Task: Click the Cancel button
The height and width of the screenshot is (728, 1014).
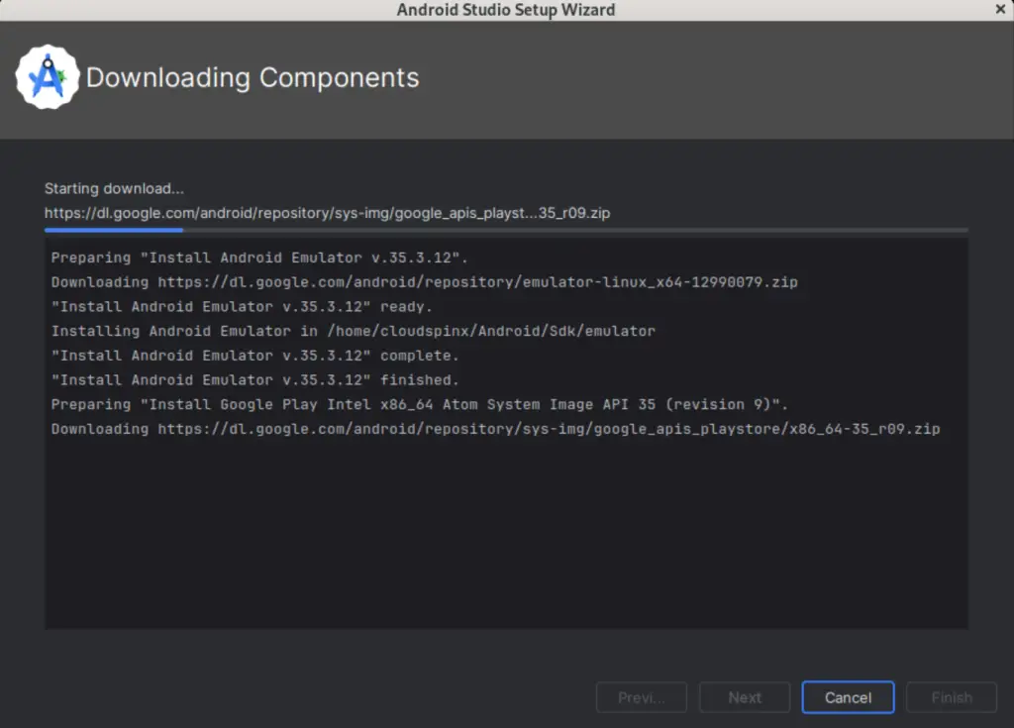Action: coord(848,697)
